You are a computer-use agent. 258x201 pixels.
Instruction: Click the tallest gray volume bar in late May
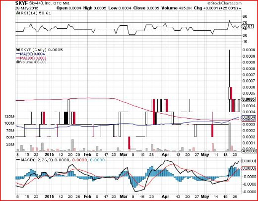pos(230,137)
